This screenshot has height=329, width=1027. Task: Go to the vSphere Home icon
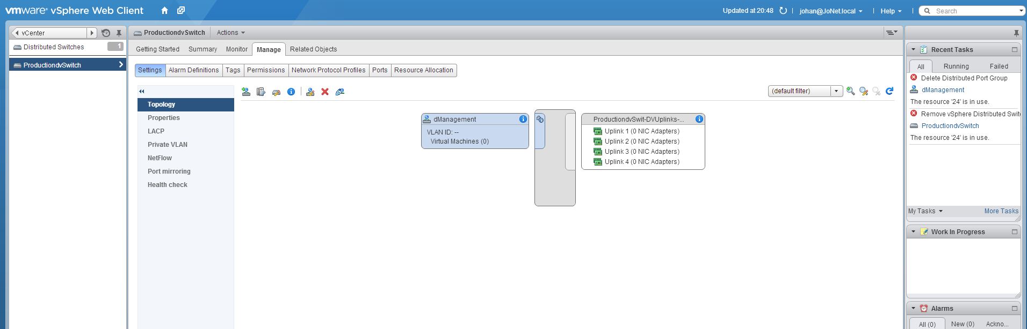[x=164, y=11]
